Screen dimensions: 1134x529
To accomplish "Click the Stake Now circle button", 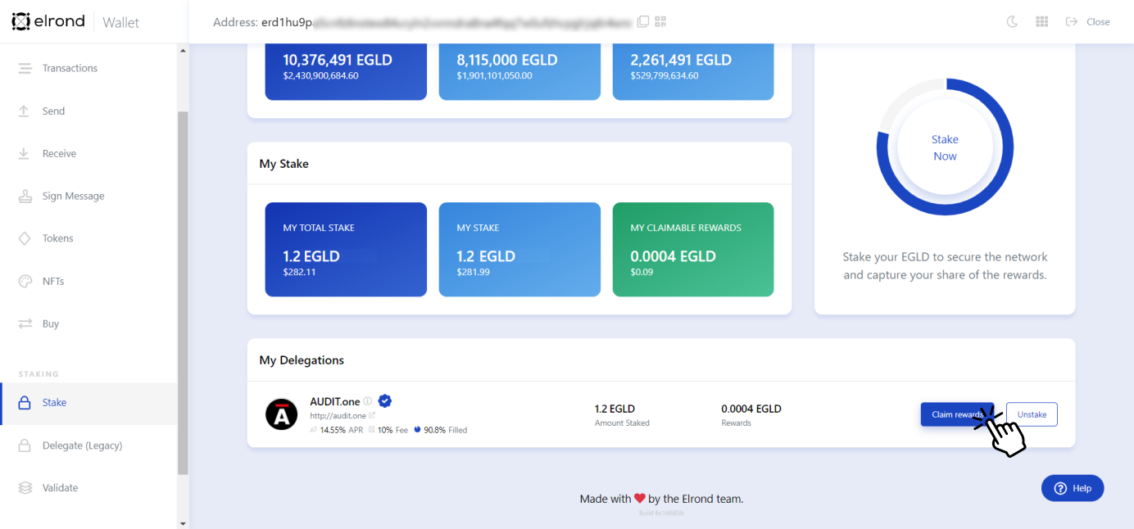I will 945,147.
